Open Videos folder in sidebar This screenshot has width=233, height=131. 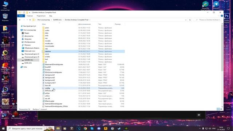tap(27, 33)
